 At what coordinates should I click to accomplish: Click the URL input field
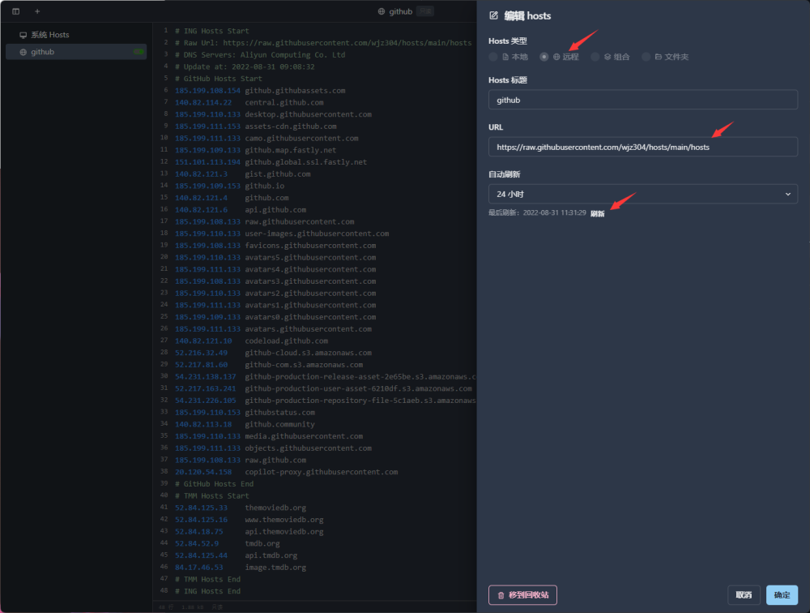[642, 147]
